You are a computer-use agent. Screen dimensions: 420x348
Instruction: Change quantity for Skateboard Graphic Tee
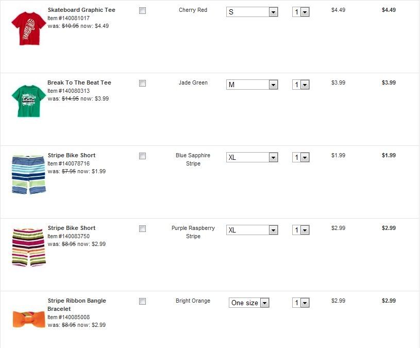click(x=300, y=12)
